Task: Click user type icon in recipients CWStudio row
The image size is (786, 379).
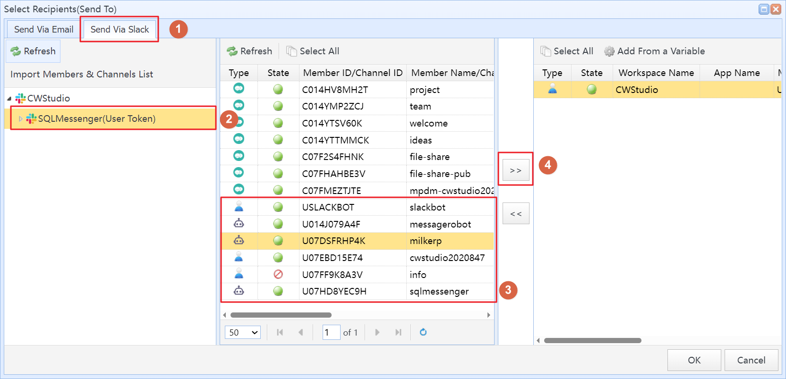Action: (x=552, y=89)
